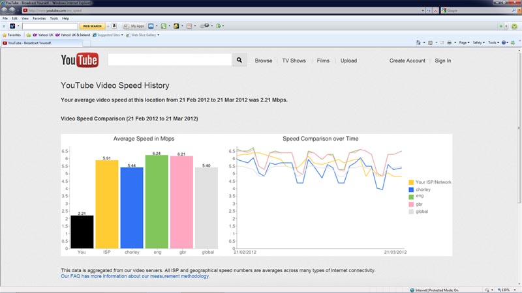Close the search toolbar with its X

[x=4, y=26]
